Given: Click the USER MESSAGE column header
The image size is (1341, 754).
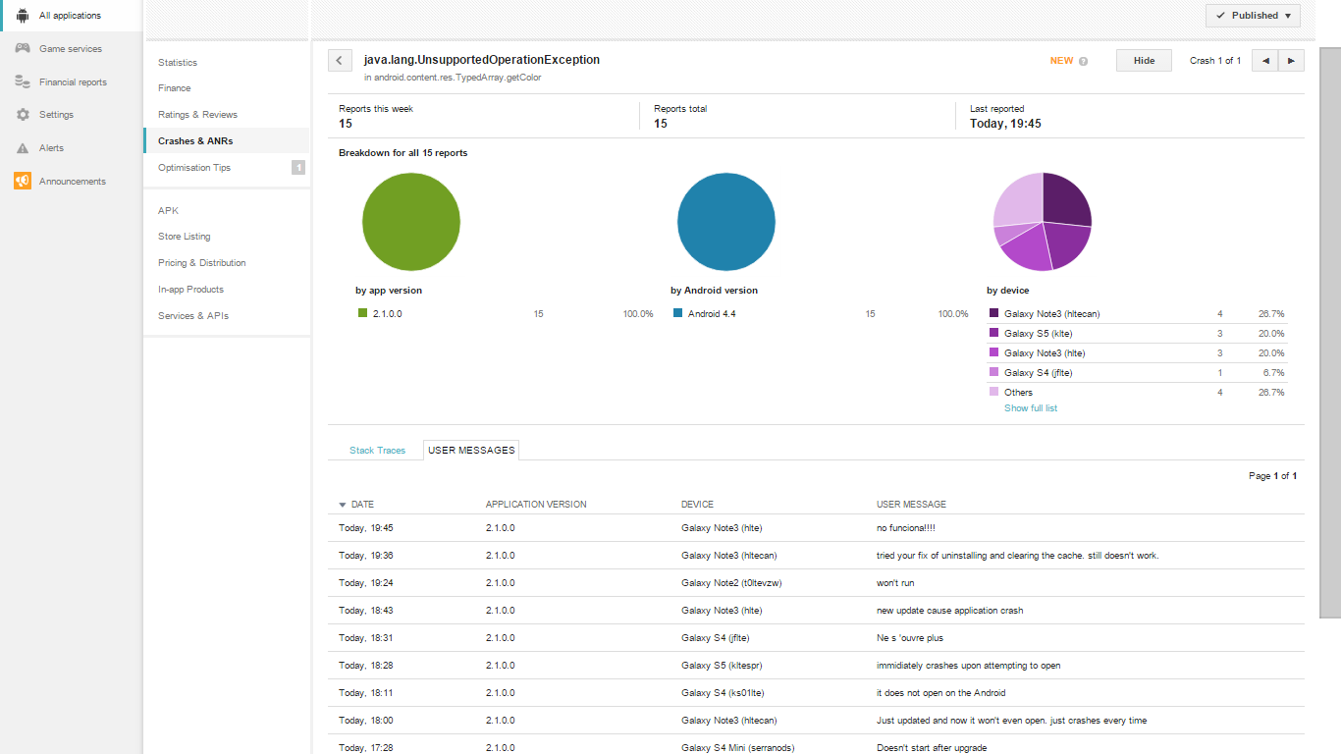Looking at the screenshot, I should coord(911,505).
